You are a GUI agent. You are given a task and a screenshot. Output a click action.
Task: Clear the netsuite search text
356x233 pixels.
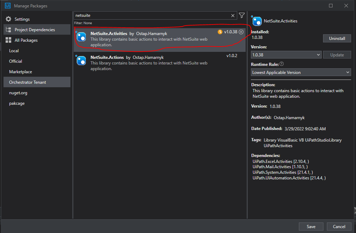[x=233, y=15]
